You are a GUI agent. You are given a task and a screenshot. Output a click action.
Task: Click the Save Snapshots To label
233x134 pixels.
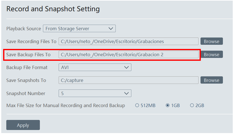[26, 80]
